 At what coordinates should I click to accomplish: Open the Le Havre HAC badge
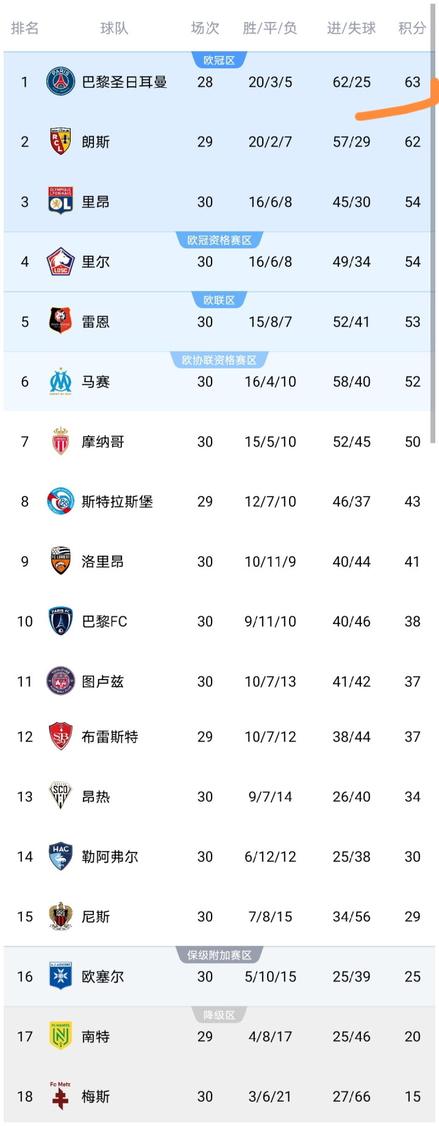[60, 856]
